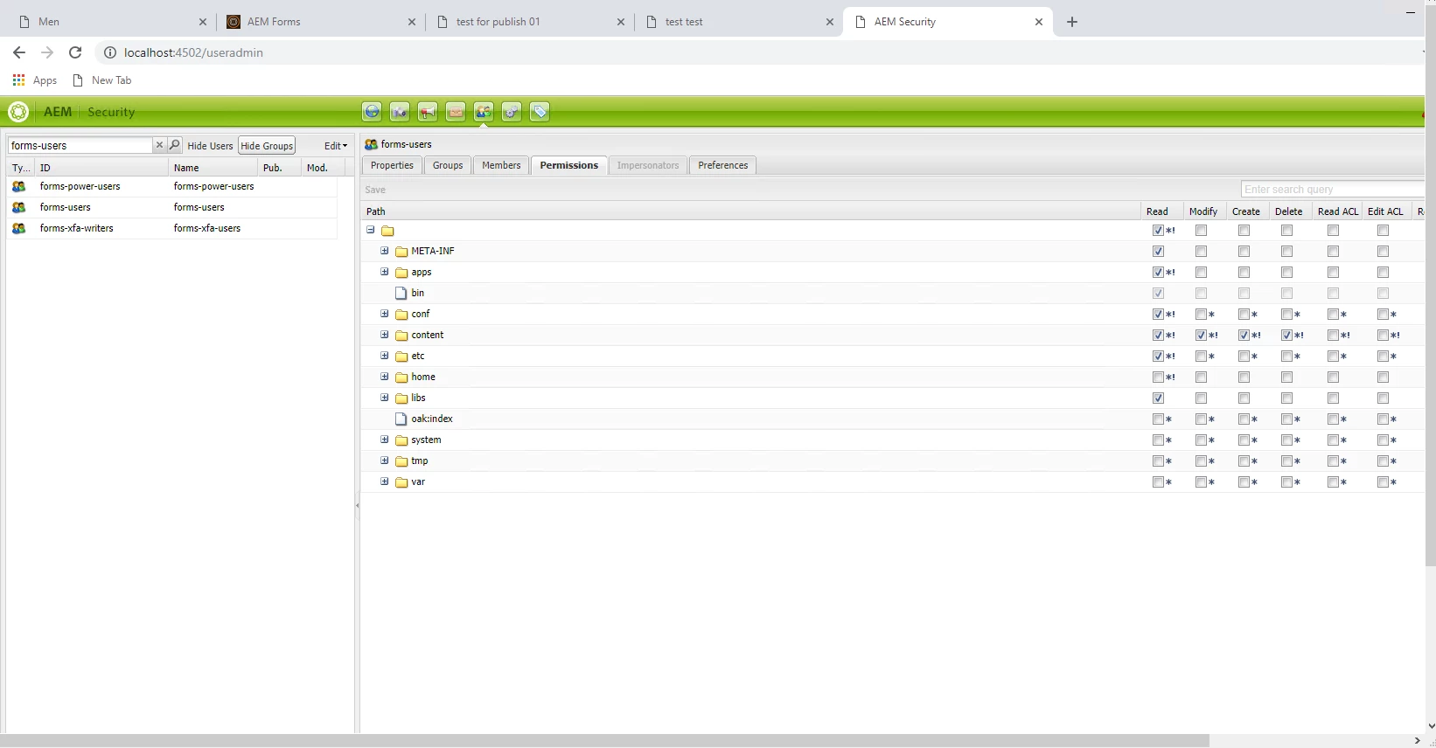
Task: Open the Tools gears icon
Action: [x=512, y=112]
